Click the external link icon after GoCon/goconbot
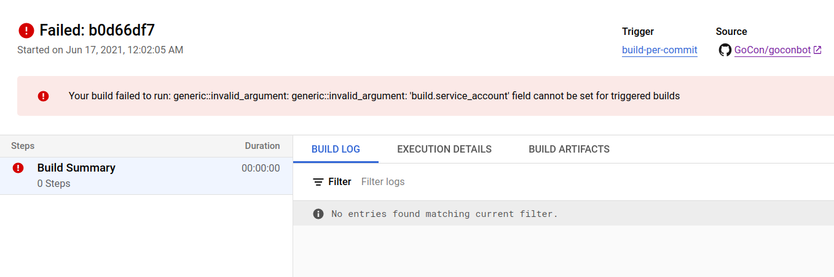This screenshot has width=834, height=277. click(817, 50)
